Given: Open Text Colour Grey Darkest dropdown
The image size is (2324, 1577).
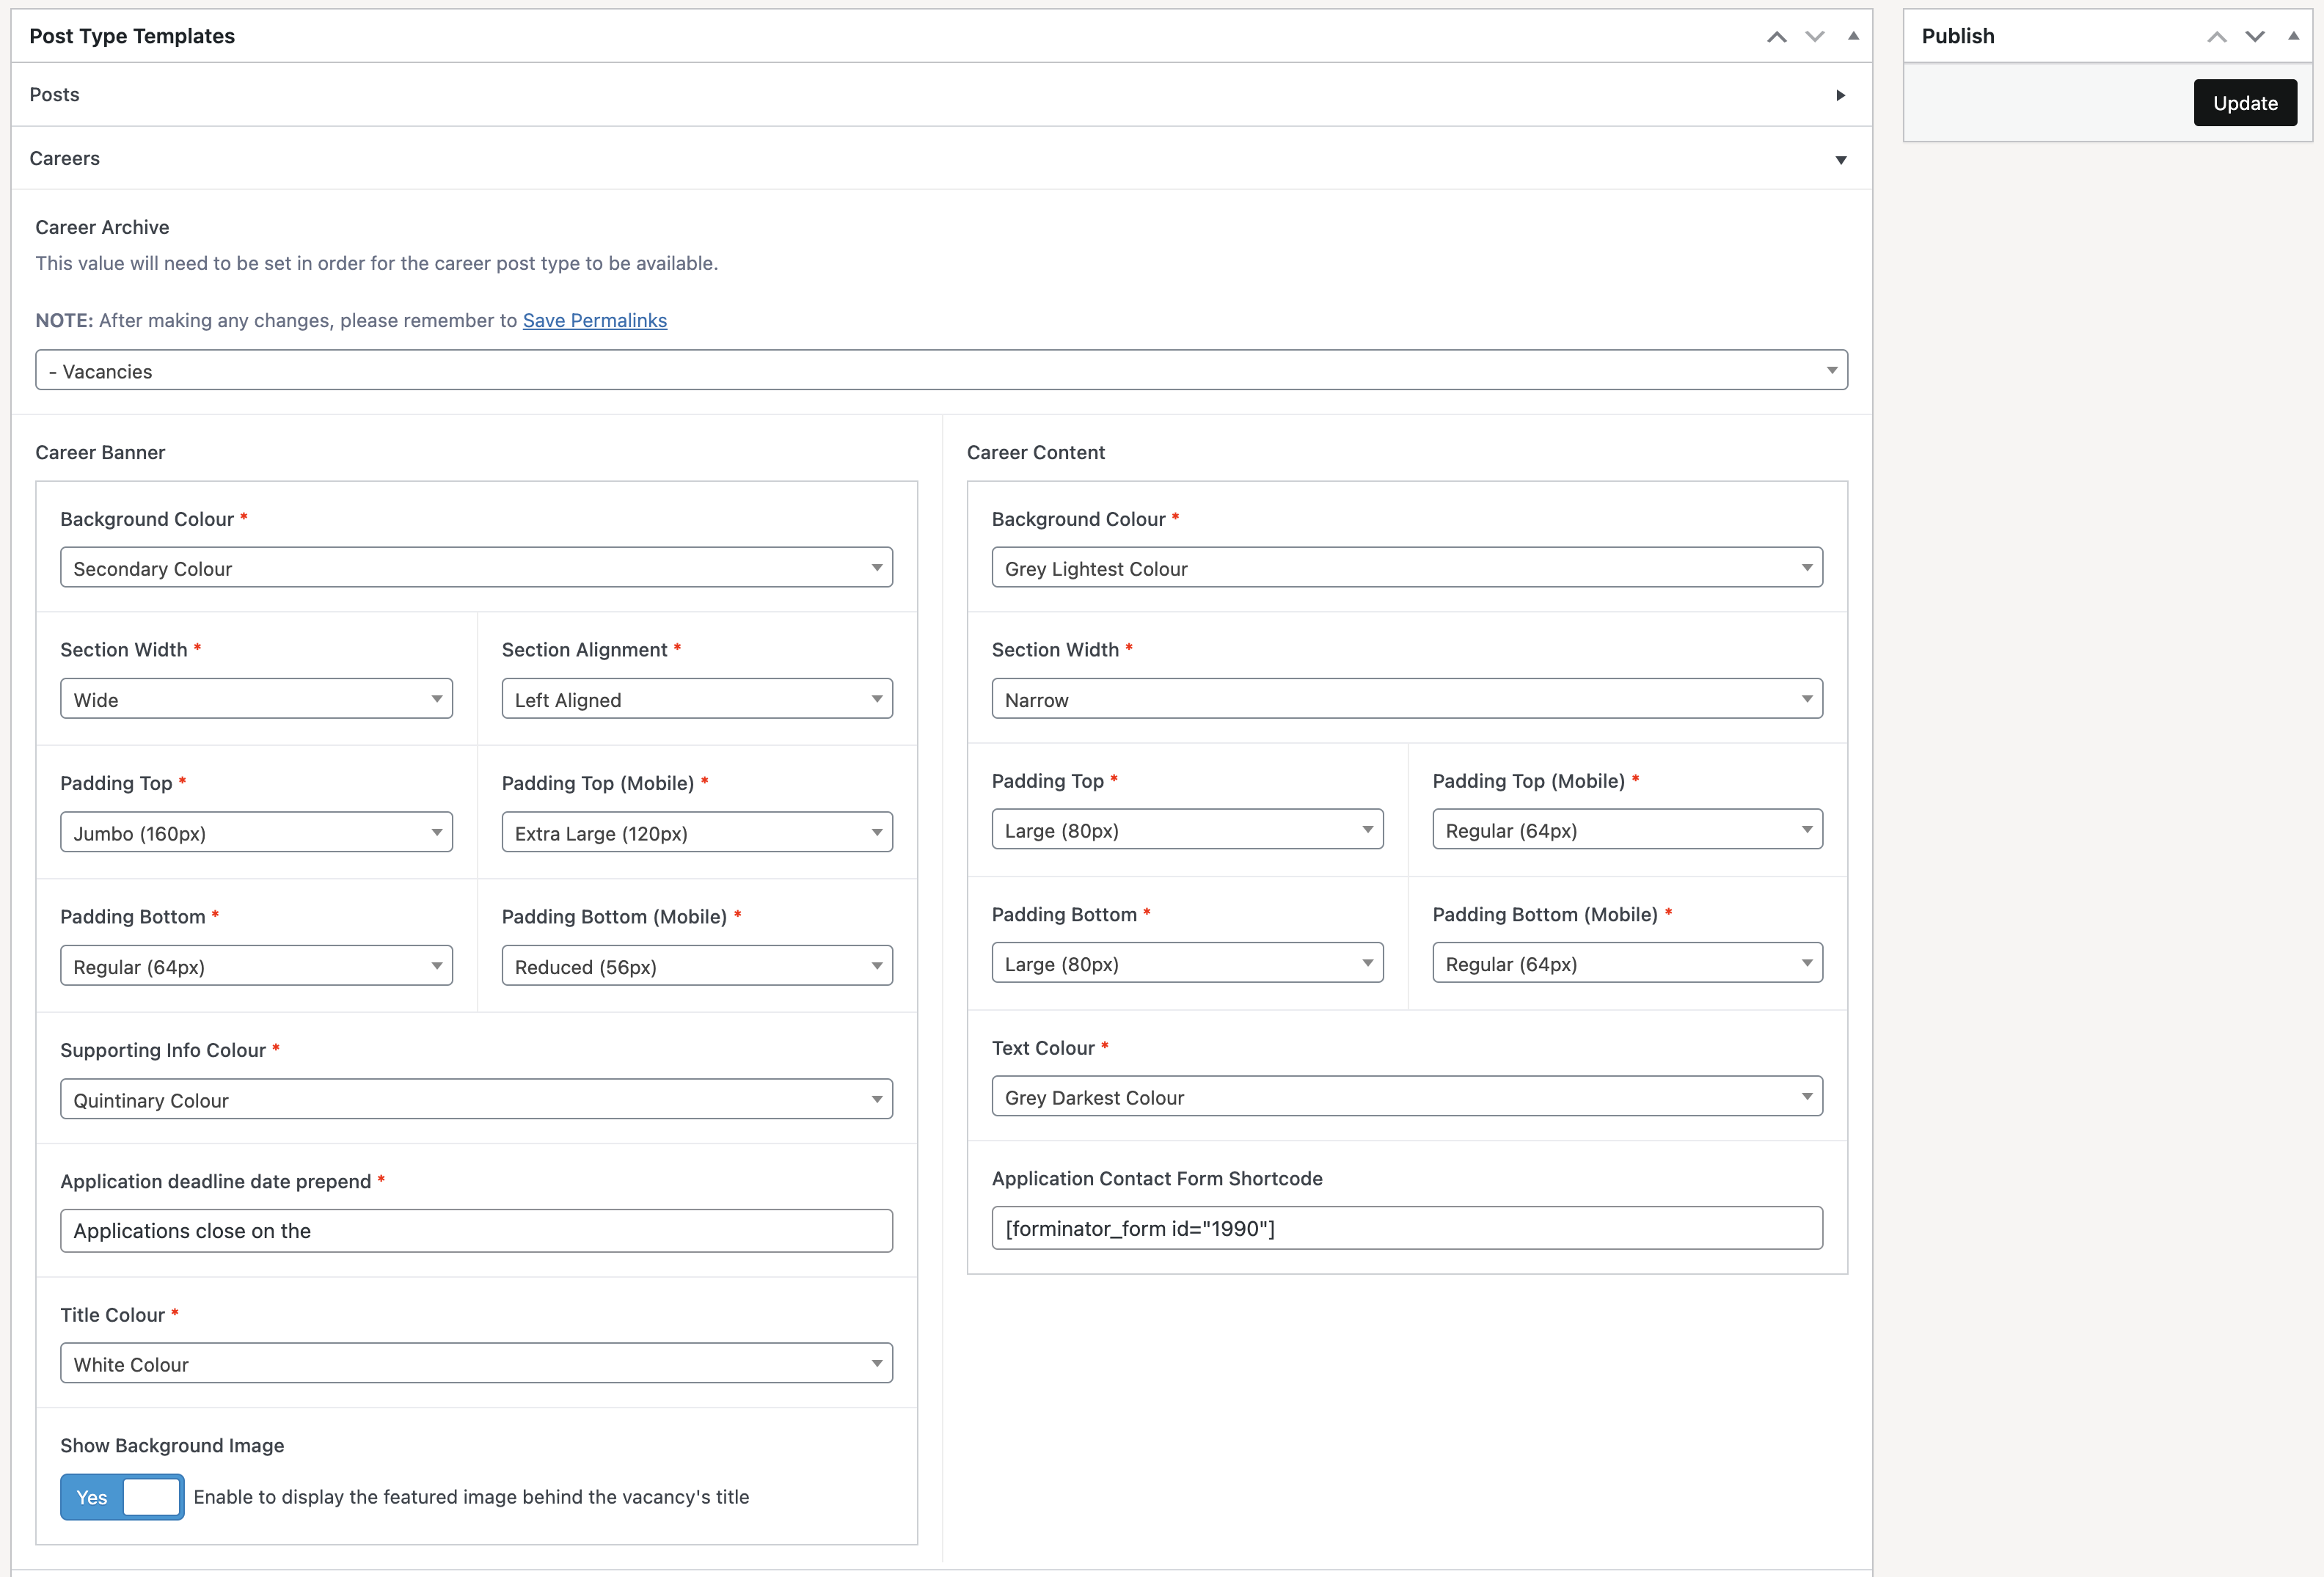Looking at the screenshot, I should [x=1406, y=1097].
